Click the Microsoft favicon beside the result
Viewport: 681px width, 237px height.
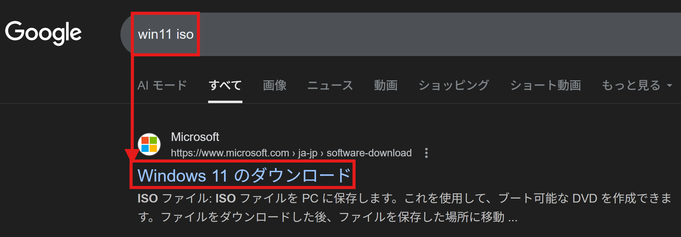149,144
